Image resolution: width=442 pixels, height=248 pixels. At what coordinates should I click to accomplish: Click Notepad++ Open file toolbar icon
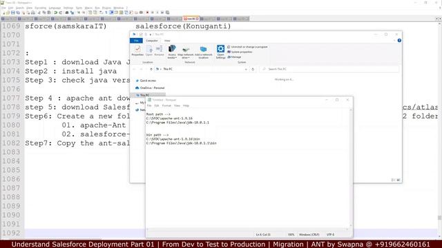[x=8, y=12]
